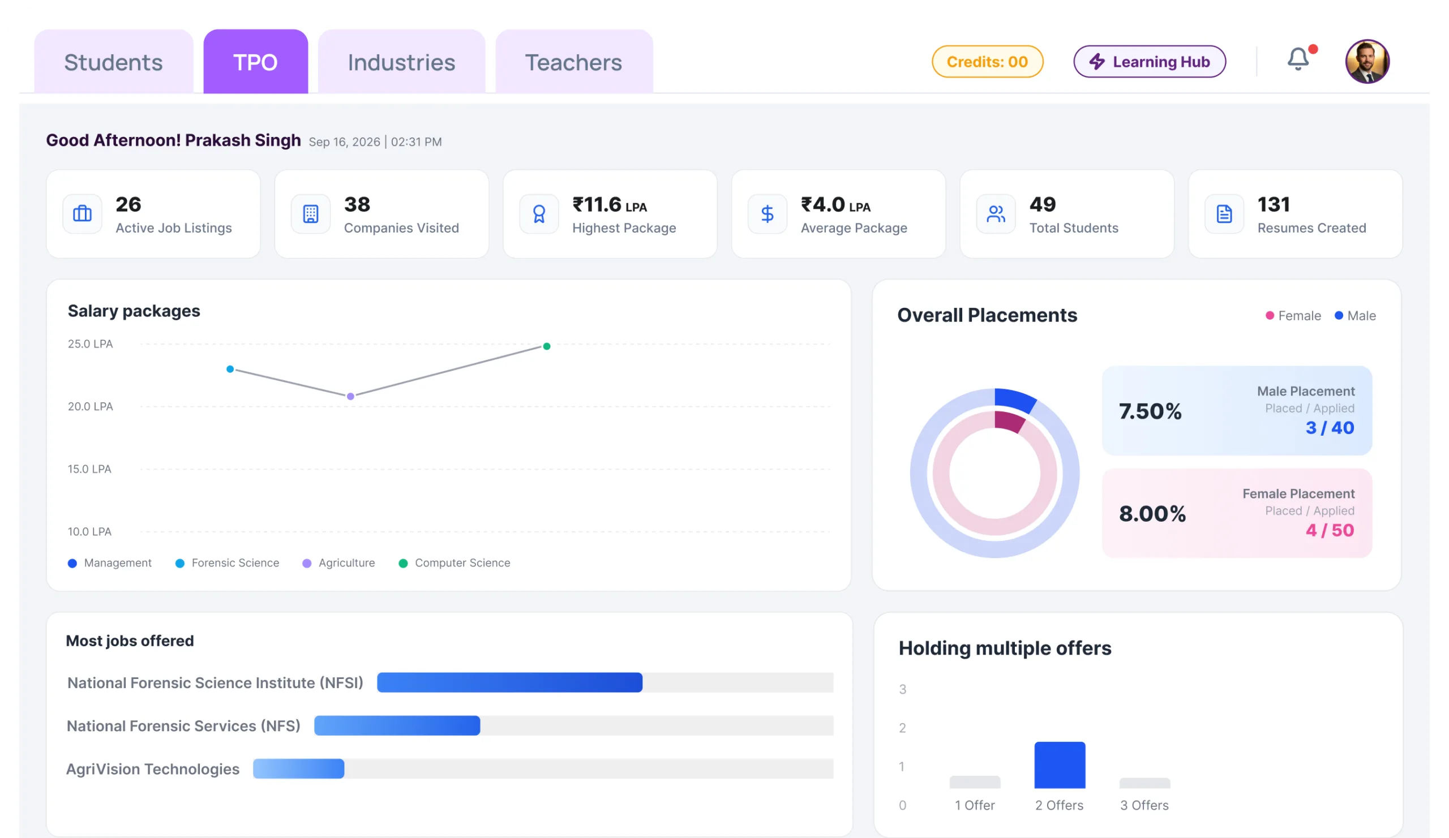Click the people icon for Total Students

(x=995, y=214)
